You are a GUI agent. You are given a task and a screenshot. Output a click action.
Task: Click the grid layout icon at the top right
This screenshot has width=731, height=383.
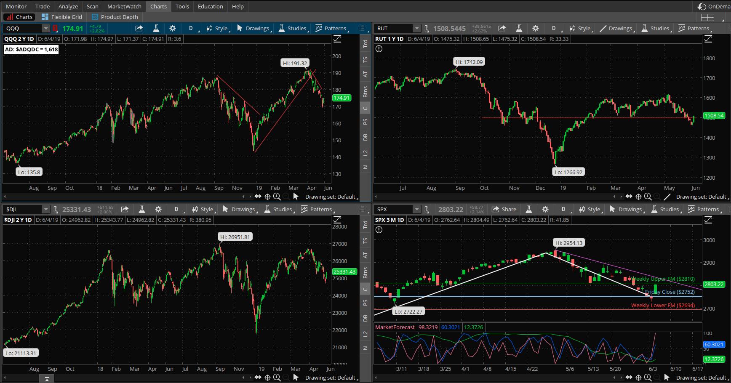click(x=707, y=17)
